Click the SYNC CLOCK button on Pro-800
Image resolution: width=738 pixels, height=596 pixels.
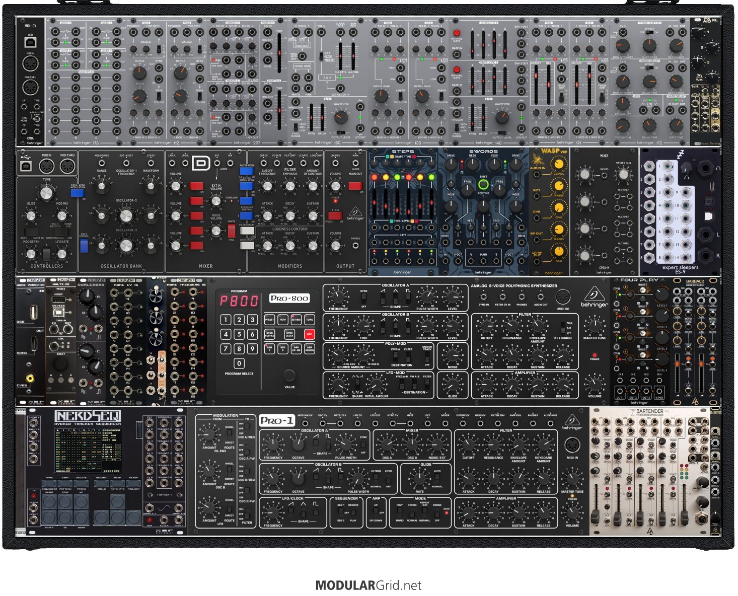click(x=289, y=334)
